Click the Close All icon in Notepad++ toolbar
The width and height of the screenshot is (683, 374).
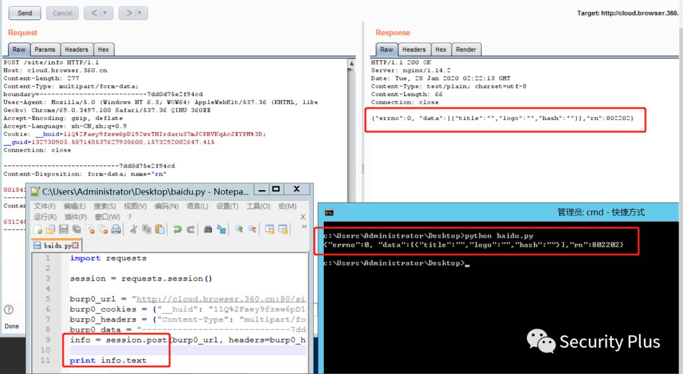(x=103, y=229)
